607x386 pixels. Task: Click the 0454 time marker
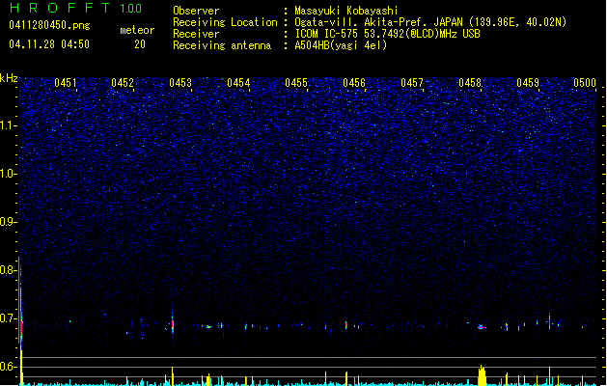(x=238, y=83)
